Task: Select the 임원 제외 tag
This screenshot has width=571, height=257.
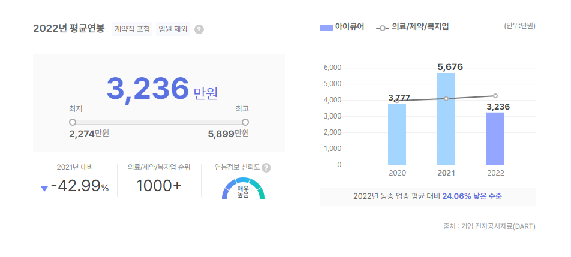Action: 173,29
